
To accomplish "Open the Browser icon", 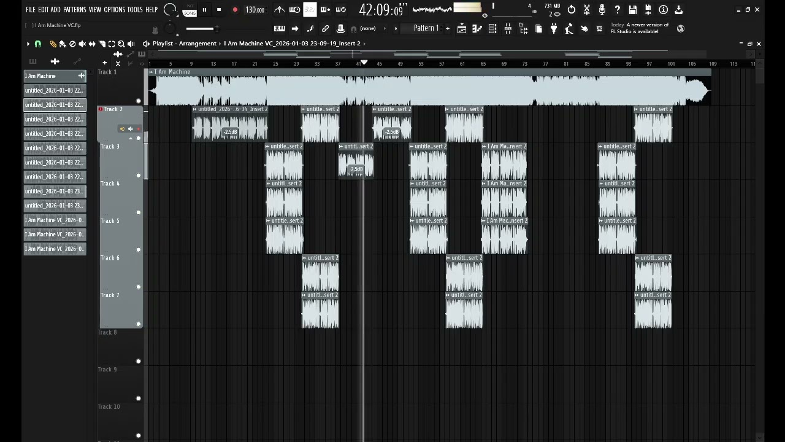I will click(x=523, y=28).
